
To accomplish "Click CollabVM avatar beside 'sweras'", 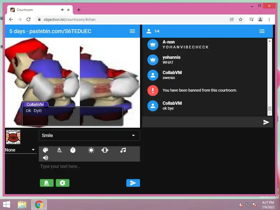I will (153, 75).
